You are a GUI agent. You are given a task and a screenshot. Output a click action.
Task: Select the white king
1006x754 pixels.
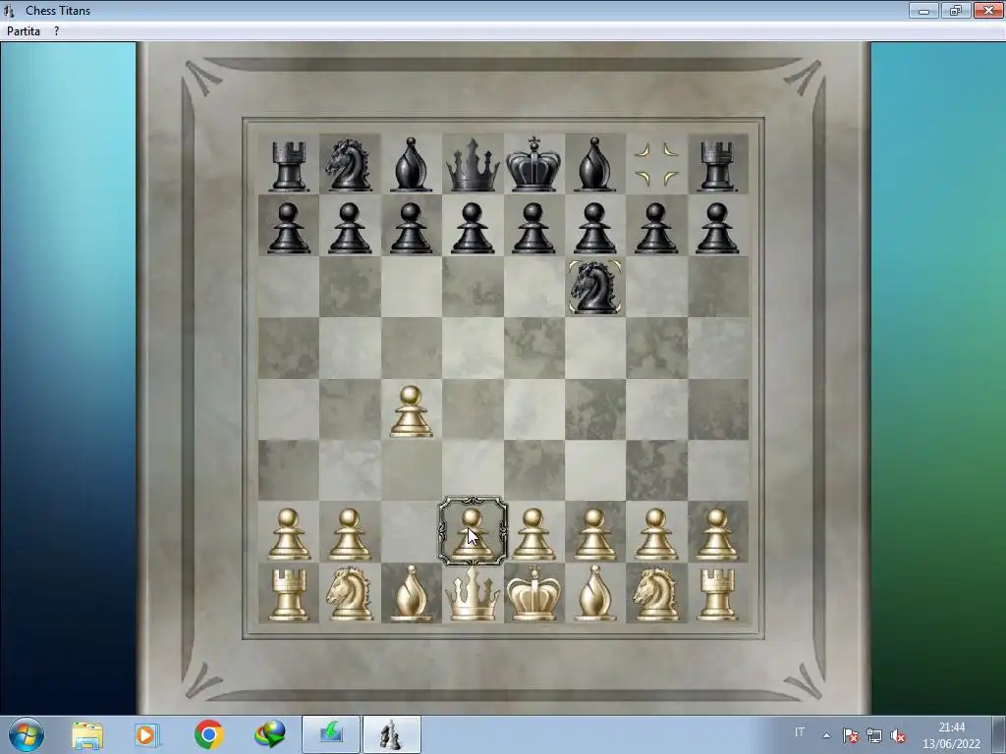[533, 592]
